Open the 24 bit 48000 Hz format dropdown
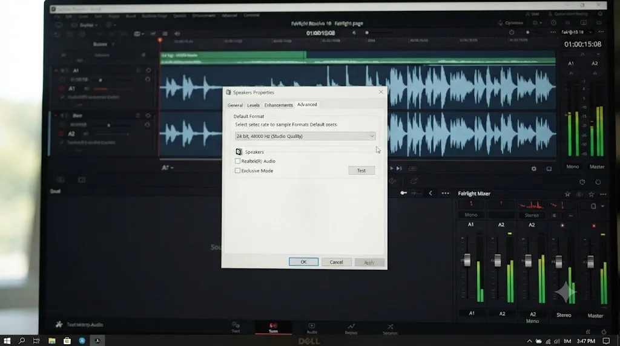The height and width of the screenshot is (346, 620). pos(305,136)
